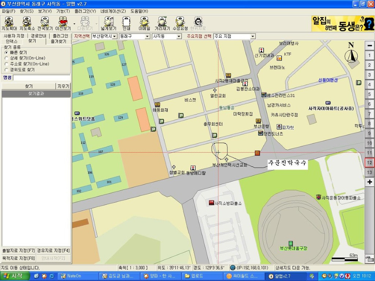Click the 부산은행 bank icon on map
This screenshot has width=375, height=281.
(258, 121)
